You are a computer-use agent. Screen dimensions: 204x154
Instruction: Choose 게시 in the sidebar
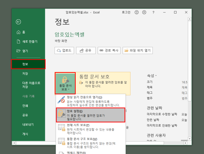coord(28,134)
